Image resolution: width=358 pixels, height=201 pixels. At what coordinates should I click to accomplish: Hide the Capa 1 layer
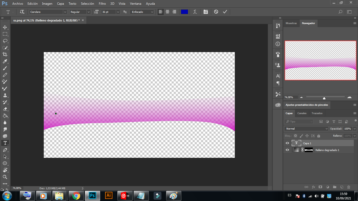287,143
